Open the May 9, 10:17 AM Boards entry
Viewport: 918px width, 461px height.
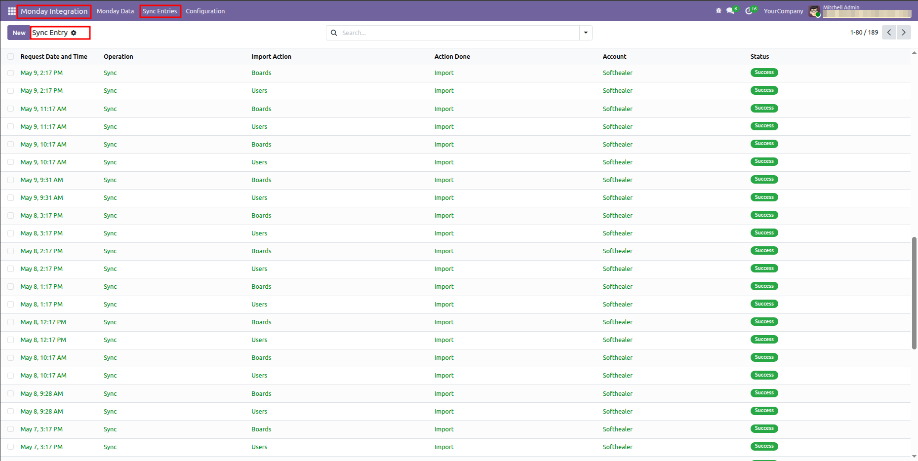tap(455, 145)
